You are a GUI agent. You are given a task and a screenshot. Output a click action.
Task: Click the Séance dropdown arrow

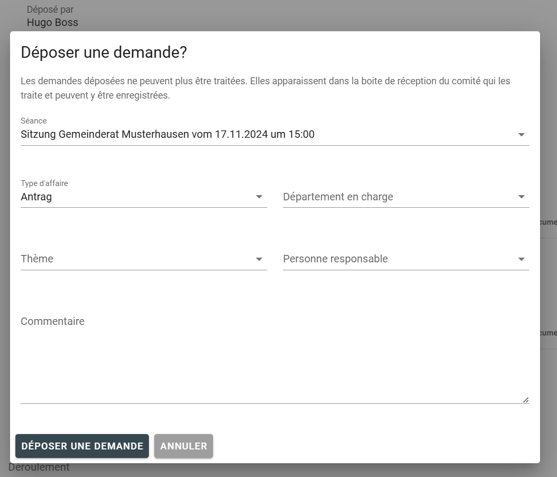pyautogui.click(x=521, y=135)
